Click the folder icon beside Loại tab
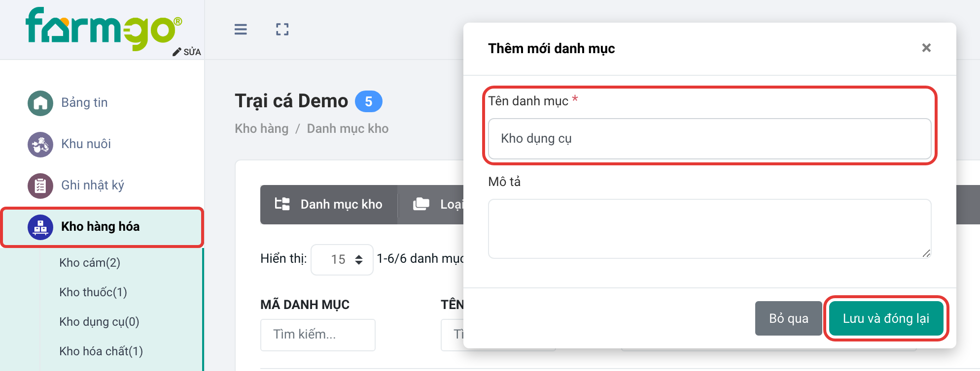Image resolution: width=980 pixels, height=371 pixels. (421, 204)
